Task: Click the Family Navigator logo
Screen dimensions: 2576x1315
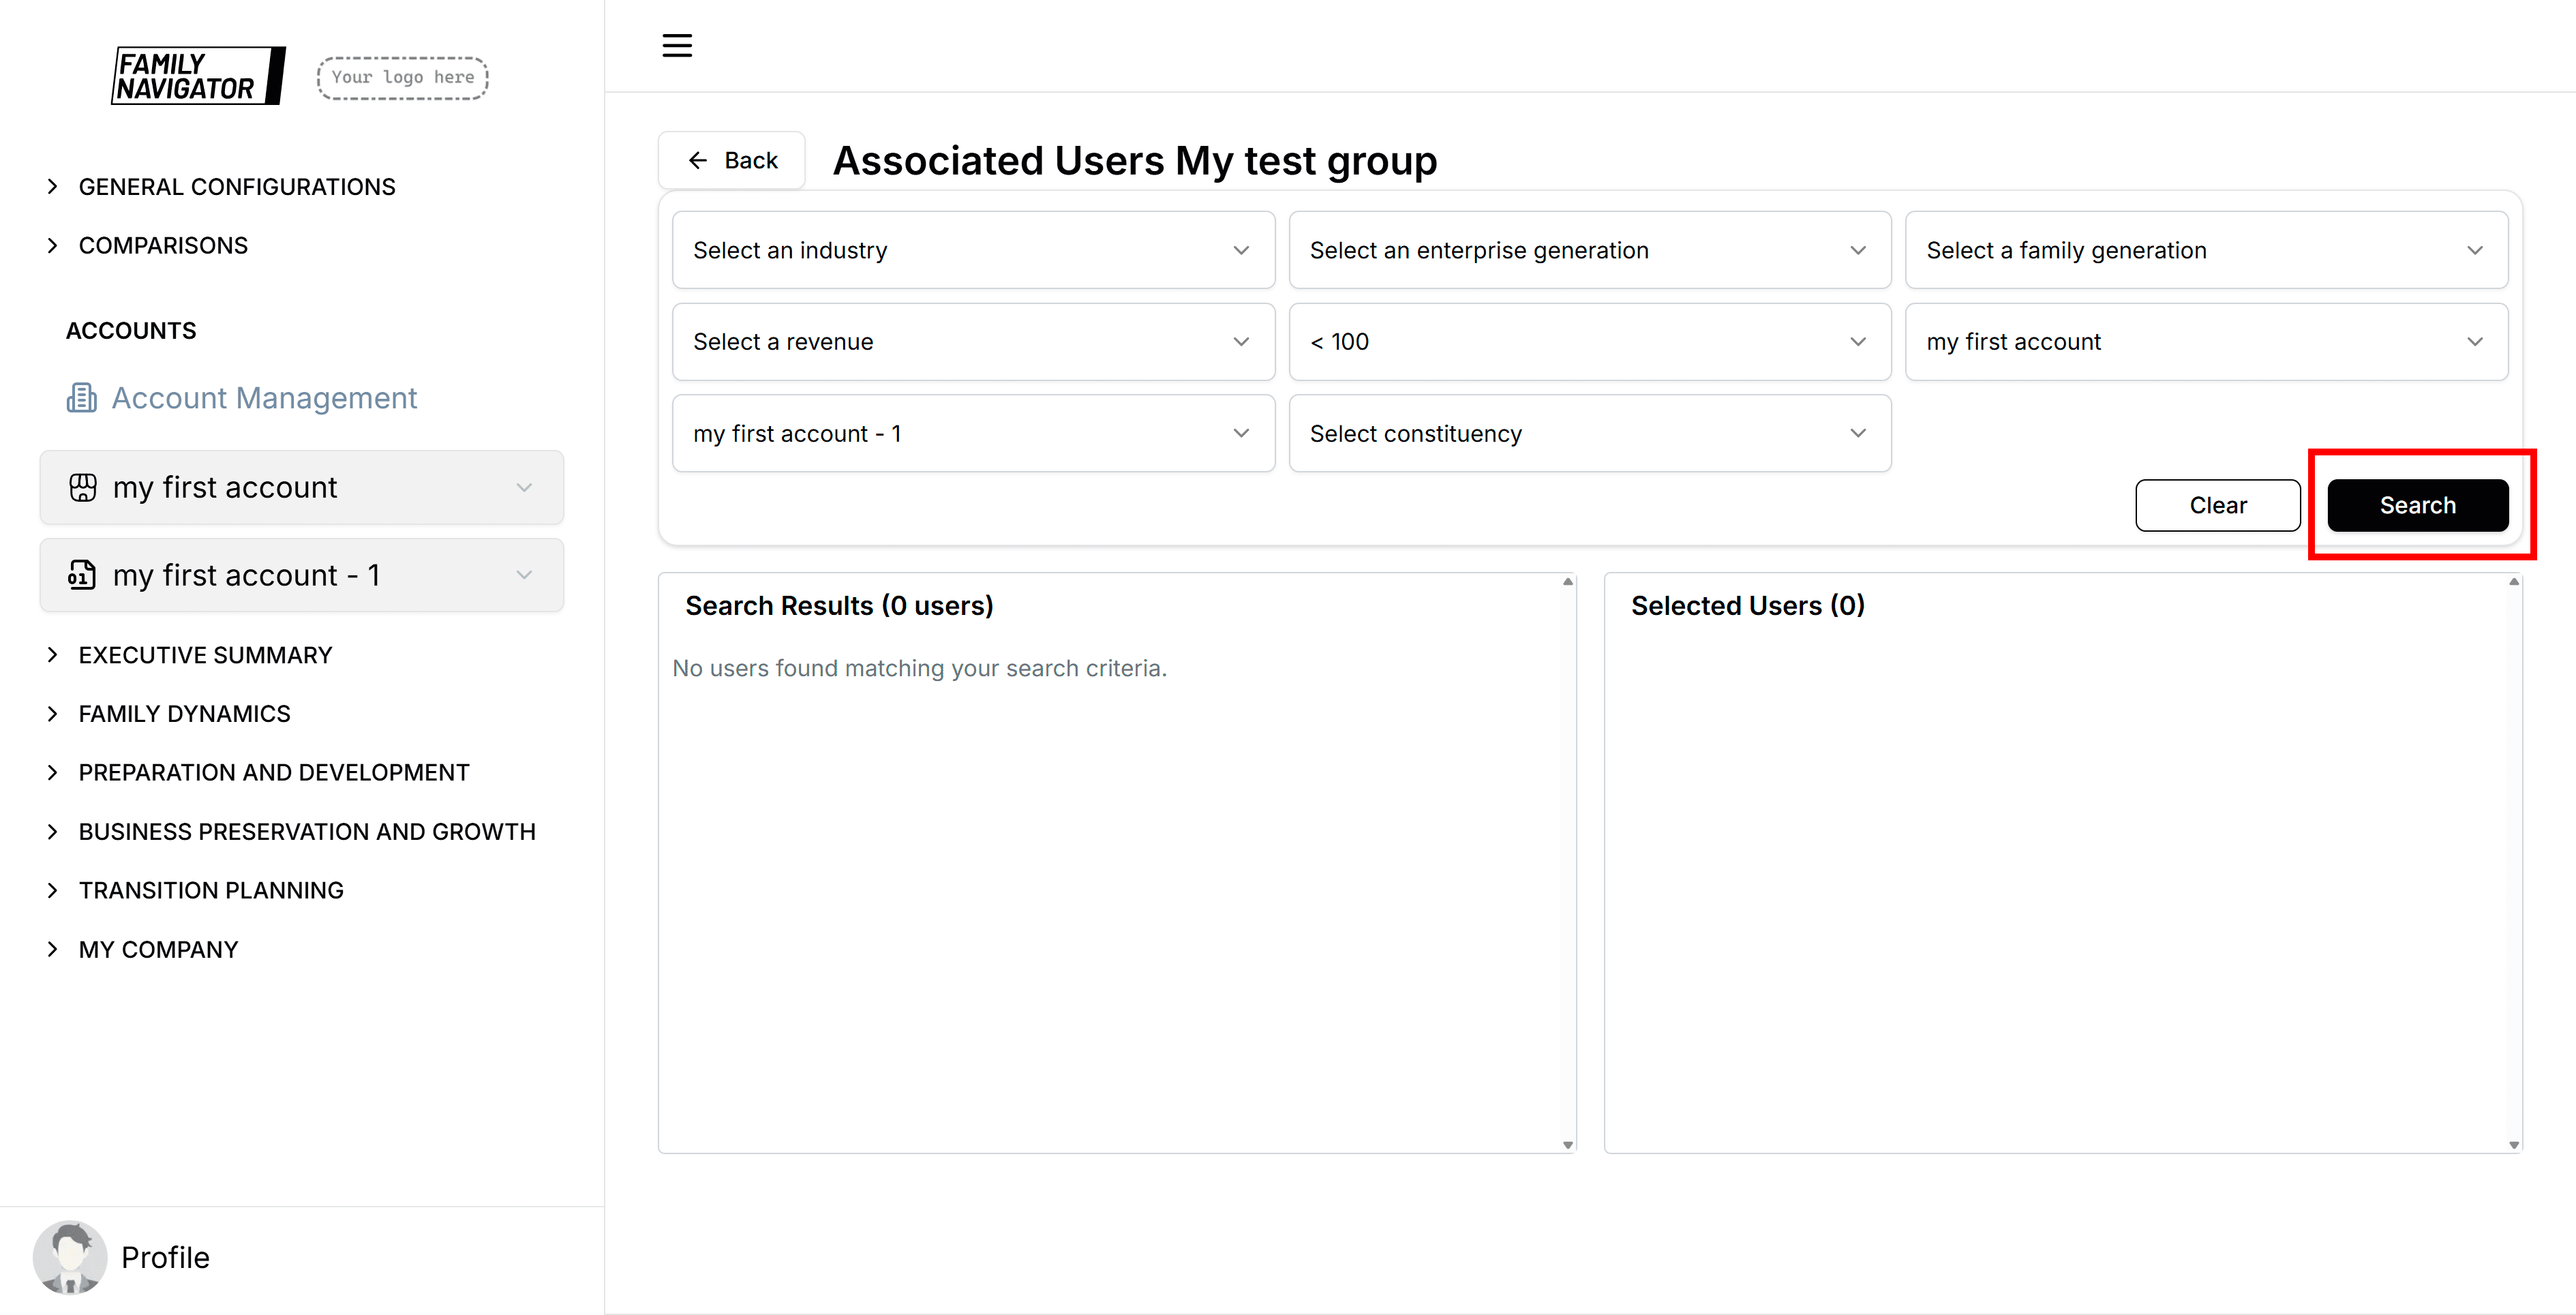Action: point(198,76)
